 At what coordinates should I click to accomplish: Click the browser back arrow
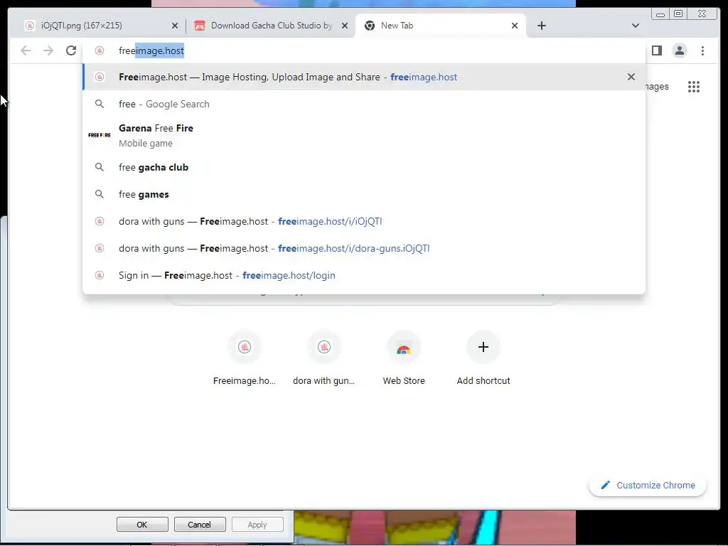(x=26, y=50)
